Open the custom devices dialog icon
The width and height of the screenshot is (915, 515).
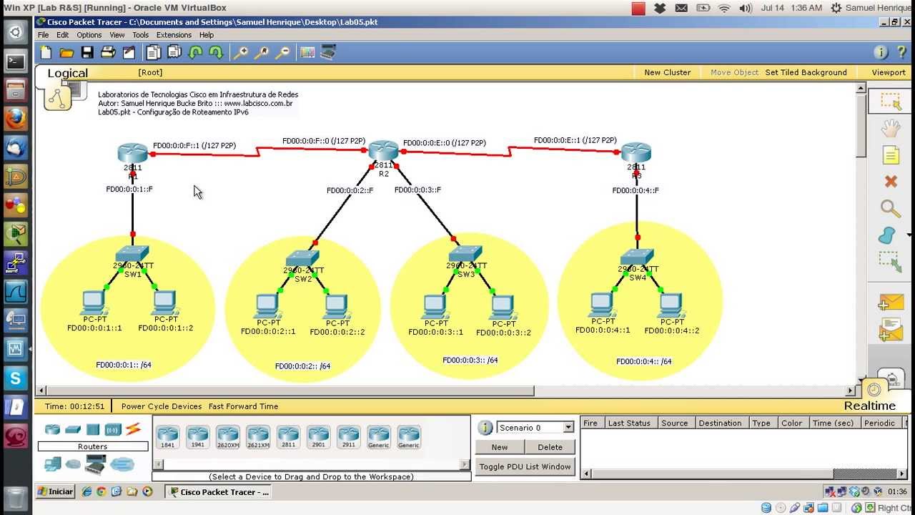click(x=328, y=52)
